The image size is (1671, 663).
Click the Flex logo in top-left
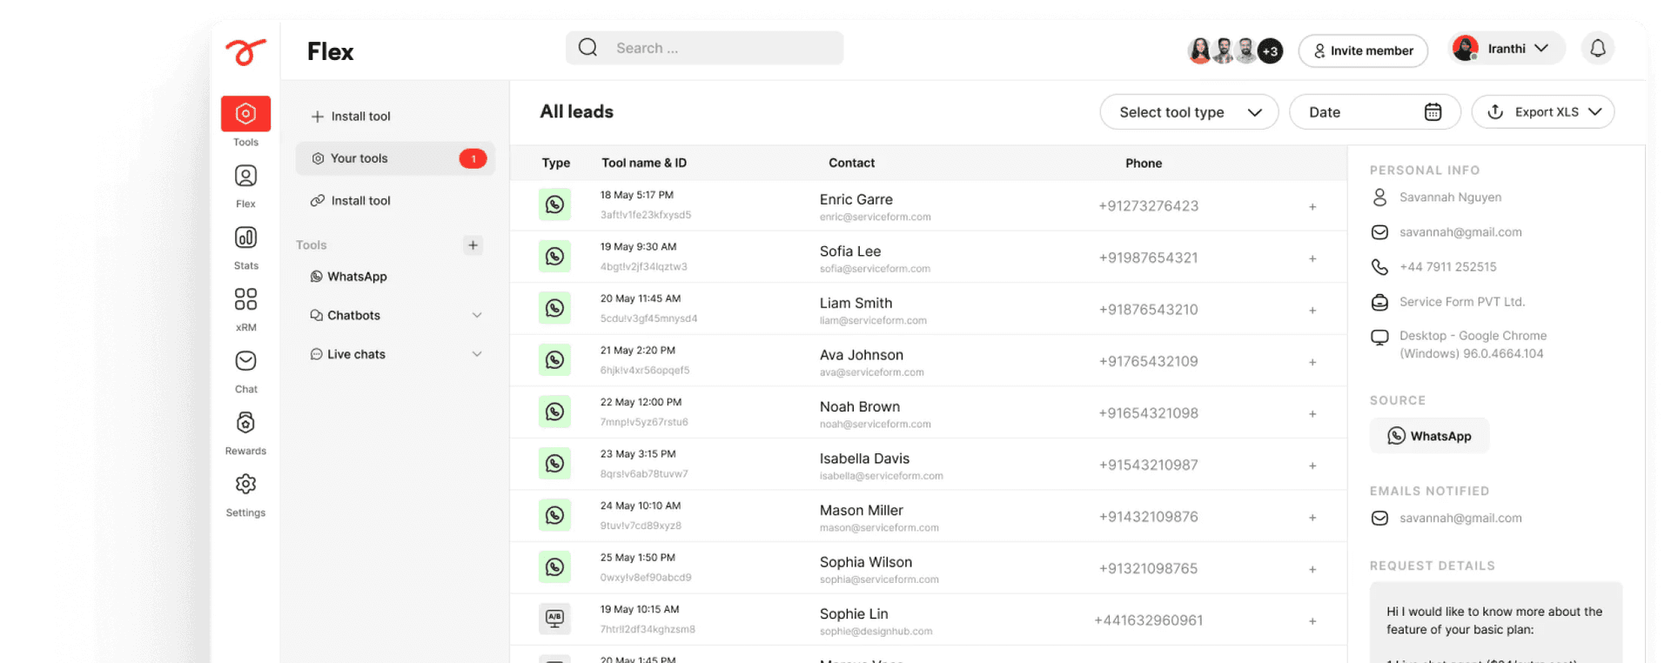(245, 51)
